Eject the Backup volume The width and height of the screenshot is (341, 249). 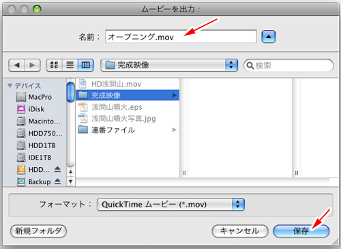(57, 181)
